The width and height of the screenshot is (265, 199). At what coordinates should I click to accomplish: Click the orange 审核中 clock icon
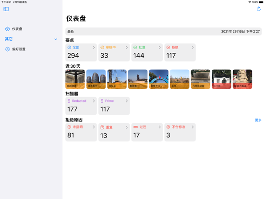[102, 48]
